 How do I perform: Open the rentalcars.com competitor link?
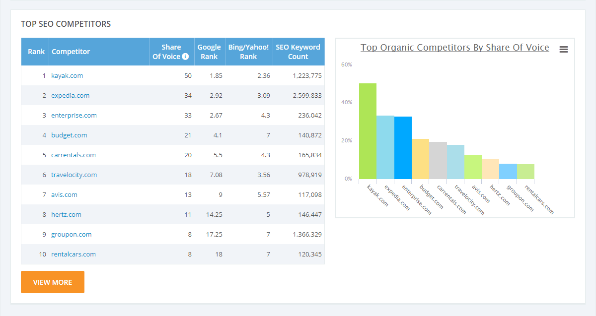point(73,254)
